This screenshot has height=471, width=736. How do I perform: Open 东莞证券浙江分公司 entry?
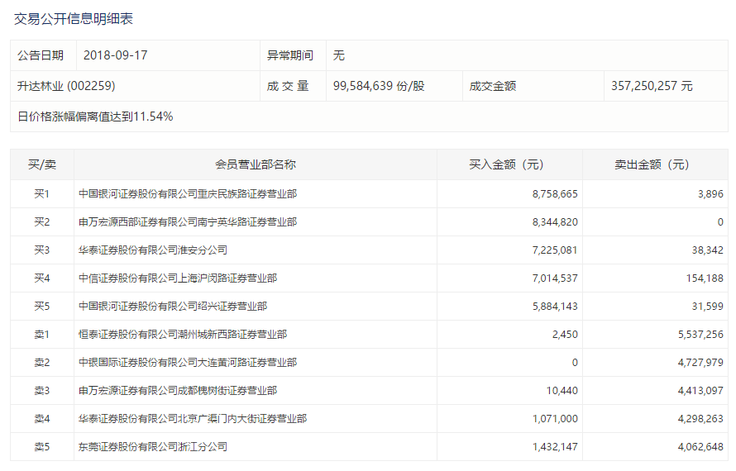(x=152, y=447)
